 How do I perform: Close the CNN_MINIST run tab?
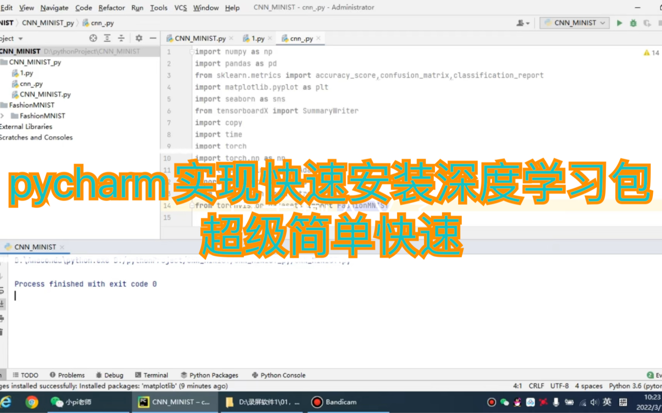pyautogui.click(x=62, y=247)
